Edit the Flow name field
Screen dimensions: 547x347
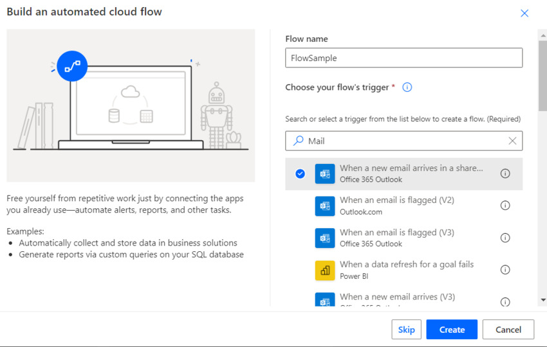pyautogui.click(x=403, y=58)
